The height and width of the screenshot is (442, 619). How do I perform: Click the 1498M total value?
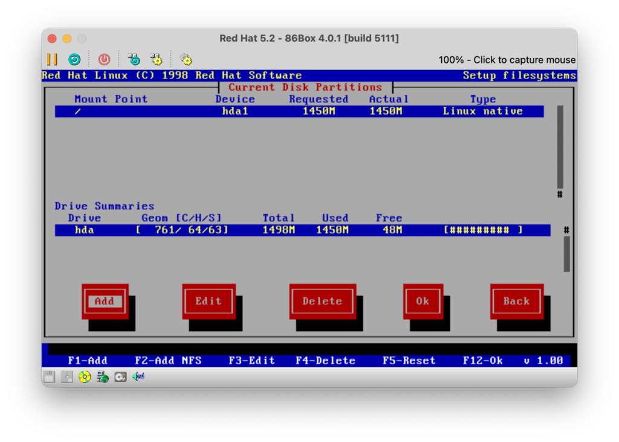279,230
